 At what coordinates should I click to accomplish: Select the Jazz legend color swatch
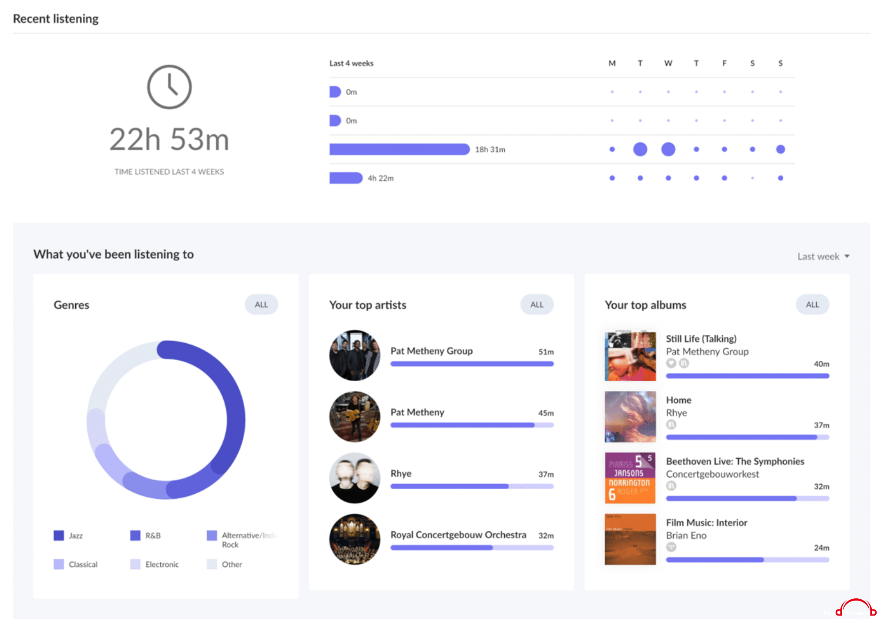point(59,535)
